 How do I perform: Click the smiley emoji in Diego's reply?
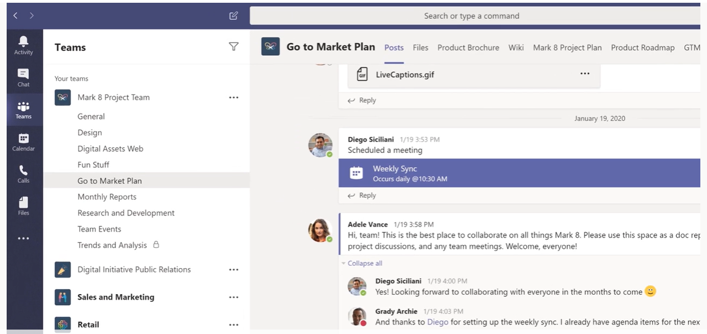pyautogui.click(x=650, y=291)
